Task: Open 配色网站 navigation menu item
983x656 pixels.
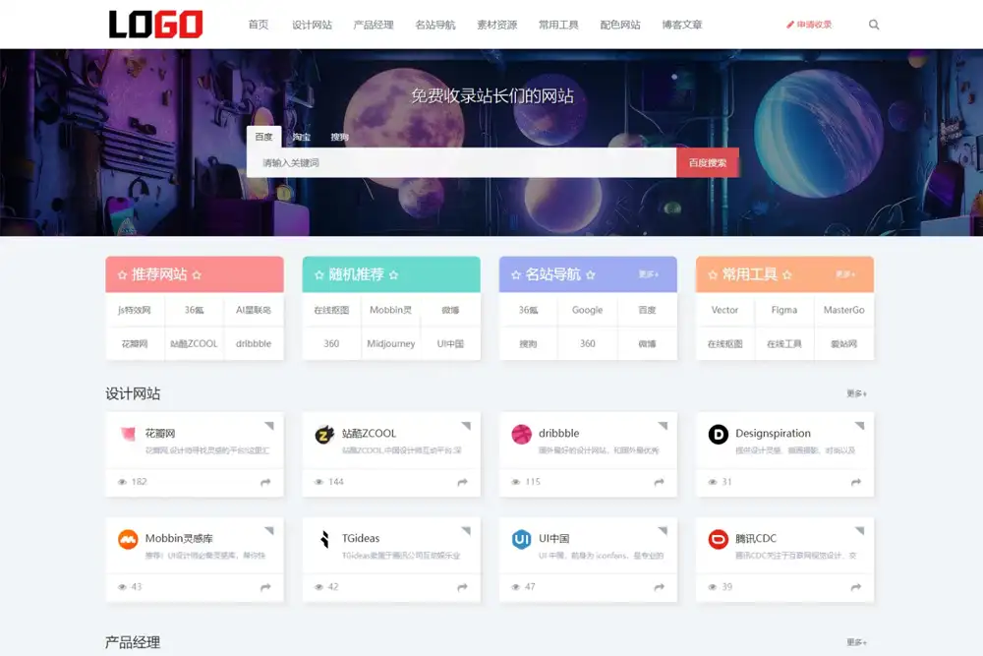Action: click(620, 25)
